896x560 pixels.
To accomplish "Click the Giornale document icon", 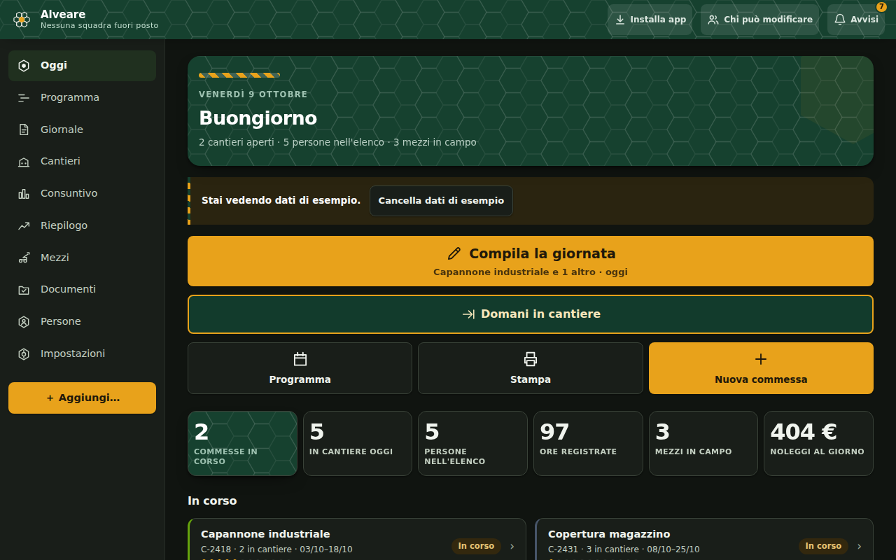I will point(24,129).
